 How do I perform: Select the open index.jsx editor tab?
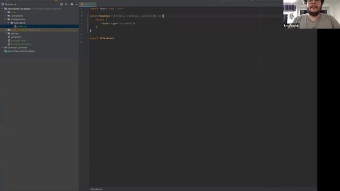click(88, 4)
